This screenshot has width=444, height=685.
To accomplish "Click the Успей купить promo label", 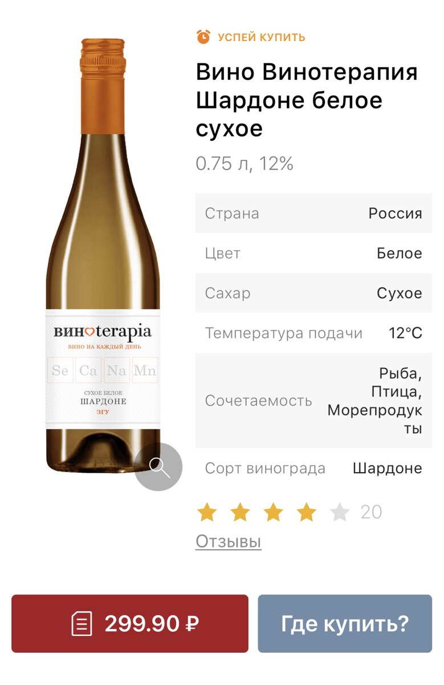I will coord(262,38).
